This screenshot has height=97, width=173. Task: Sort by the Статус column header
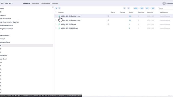tap(113, 12)
